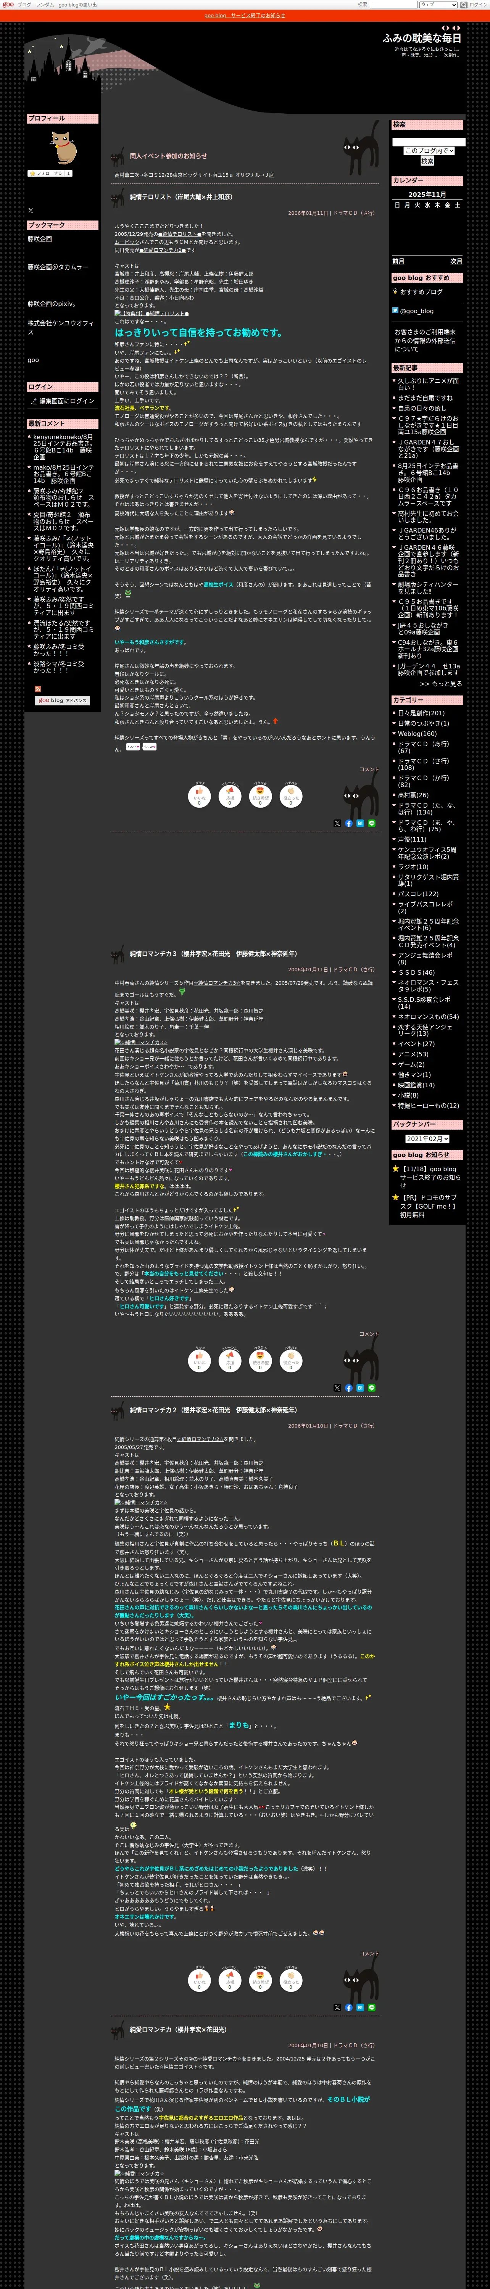
Task: Click the @goo_blog Twitter icon
Action: [x=396, y=310]
